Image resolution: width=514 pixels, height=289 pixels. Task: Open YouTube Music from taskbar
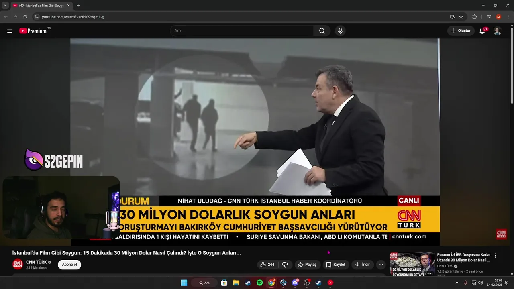[x=330, y=283]
